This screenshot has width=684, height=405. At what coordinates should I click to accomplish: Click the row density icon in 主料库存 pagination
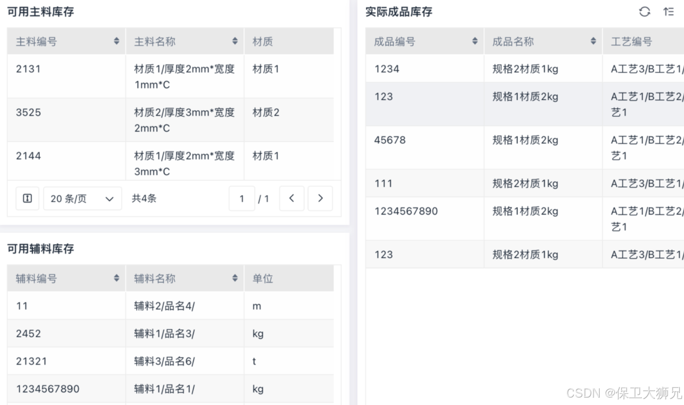pos(27,198)
